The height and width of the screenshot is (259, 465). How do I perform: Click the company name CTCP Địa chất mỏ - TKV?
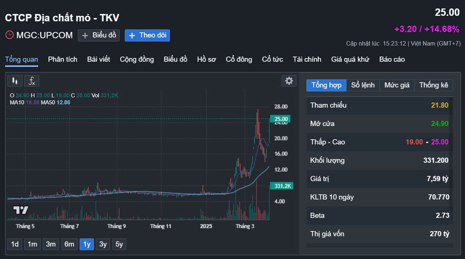click(62, 18)
